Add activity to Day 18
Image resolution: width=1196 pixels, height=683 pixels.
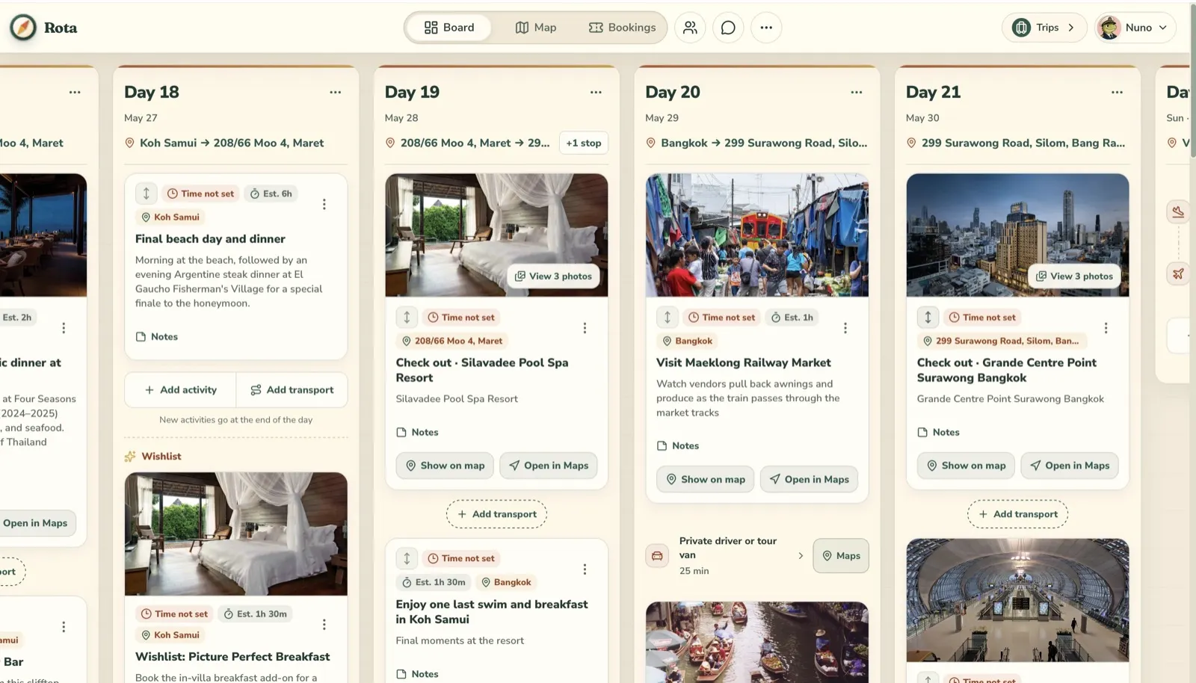point(181,390)
